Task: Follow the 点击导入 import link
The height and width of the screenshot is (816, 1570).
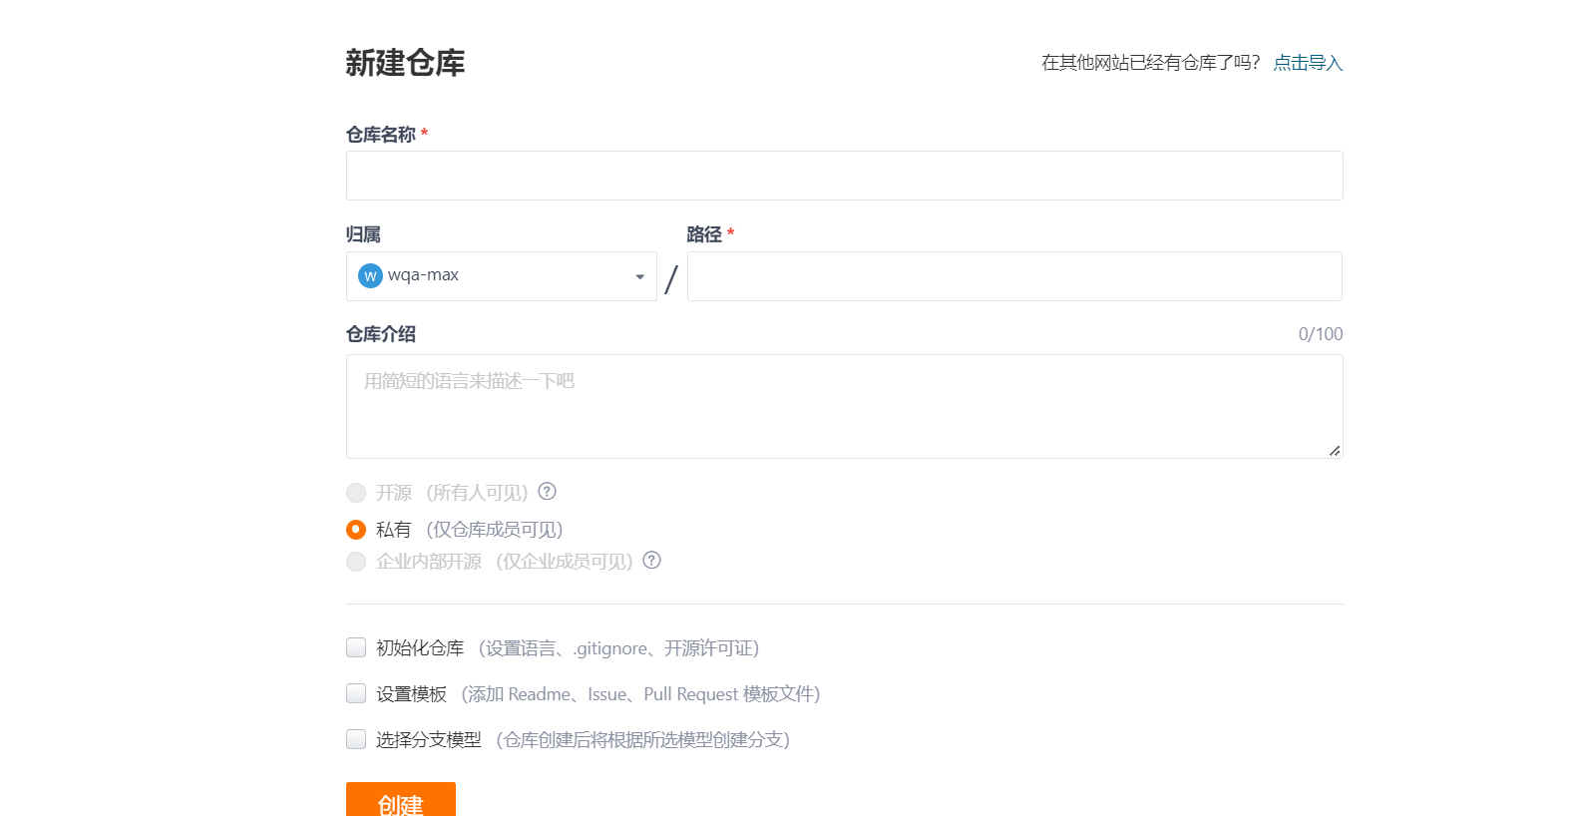Action: coord(1308,63)
